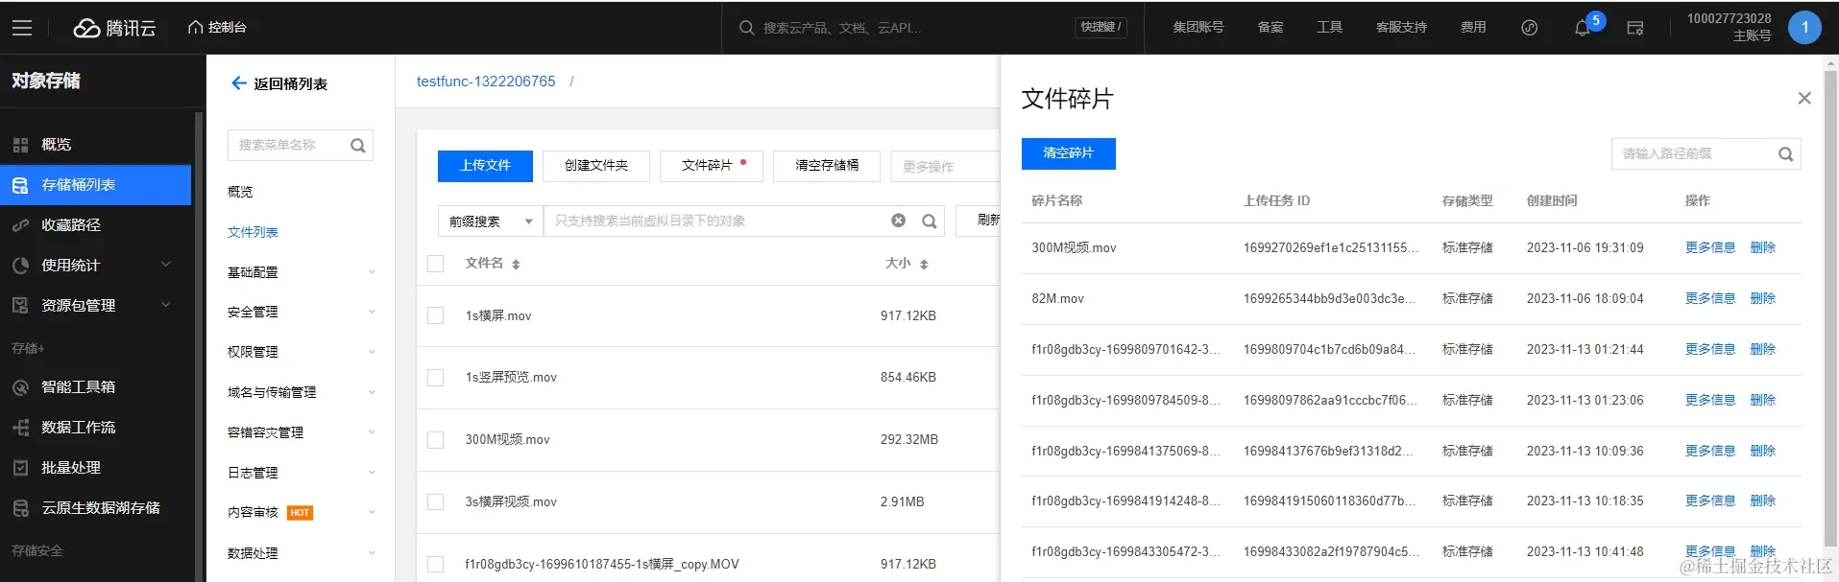
Task: Toggle the select-all files checkbox
Action: tap(435, 264)
